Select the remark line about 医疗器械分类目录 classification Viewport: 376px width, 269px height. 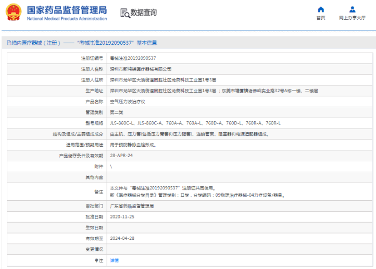tap(197, 196)
